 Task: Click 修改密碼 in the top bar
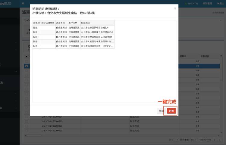207,4
